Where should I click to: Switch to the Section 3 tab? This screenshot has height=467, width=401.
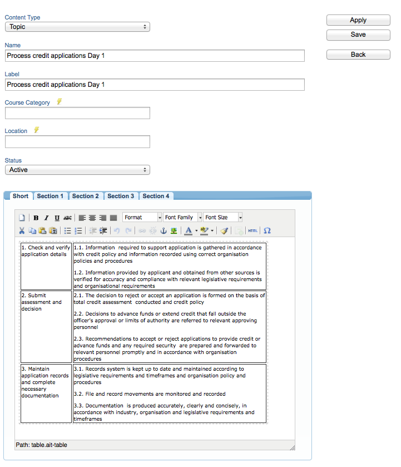click(121, 196)
